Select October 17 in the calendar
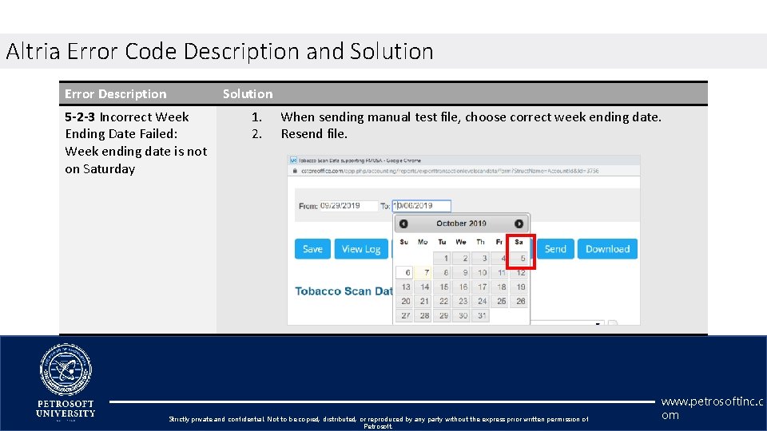 click(481, 287)
